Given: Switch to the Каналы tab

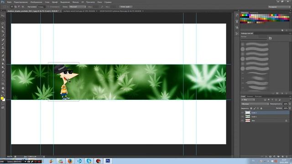Looking at the screenshot, I should pyautogui.click(x=250, y=96).
